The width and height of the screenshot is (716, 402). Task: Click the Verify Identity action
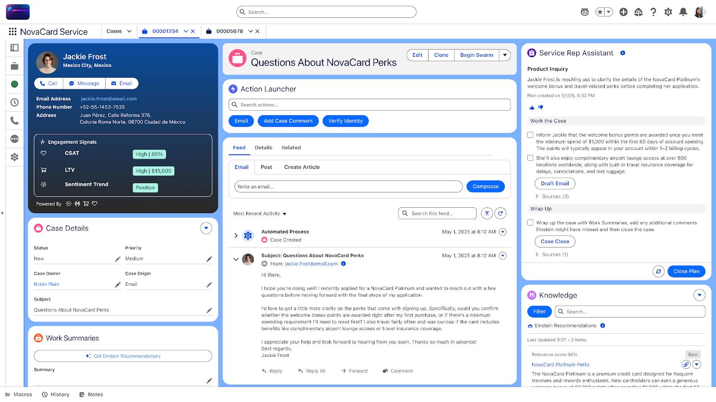(345, 121)
